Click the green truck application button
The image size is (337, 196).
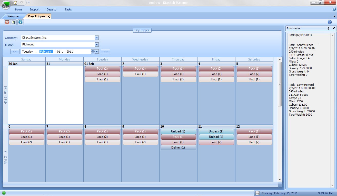6,5
